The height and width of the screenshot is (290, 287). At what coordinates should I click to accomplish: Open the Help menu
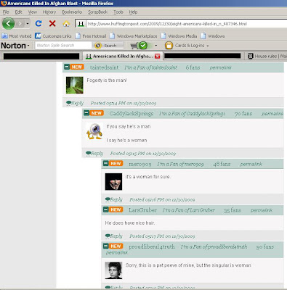[x=133, y=12]
